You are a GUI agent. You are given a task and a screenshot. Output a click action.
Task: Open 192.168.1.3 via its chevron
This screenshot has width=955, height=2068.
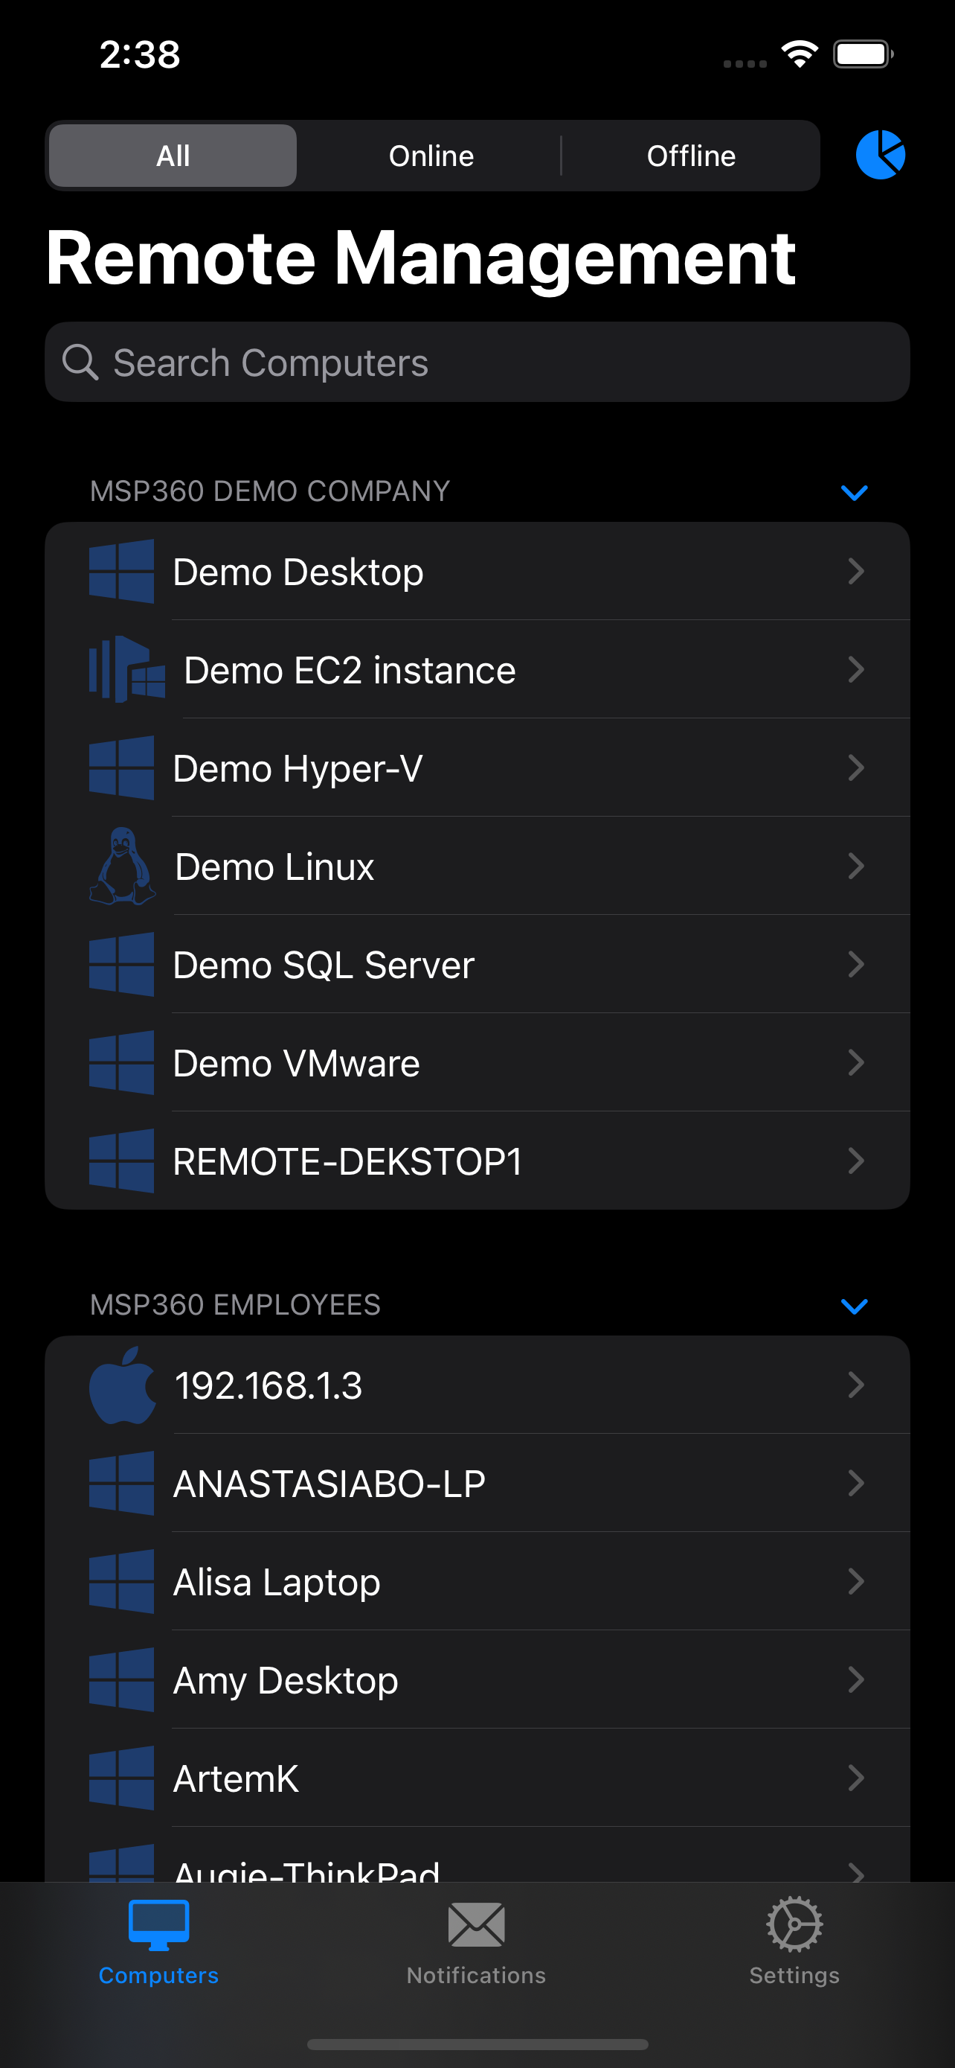coord(855,1385)
